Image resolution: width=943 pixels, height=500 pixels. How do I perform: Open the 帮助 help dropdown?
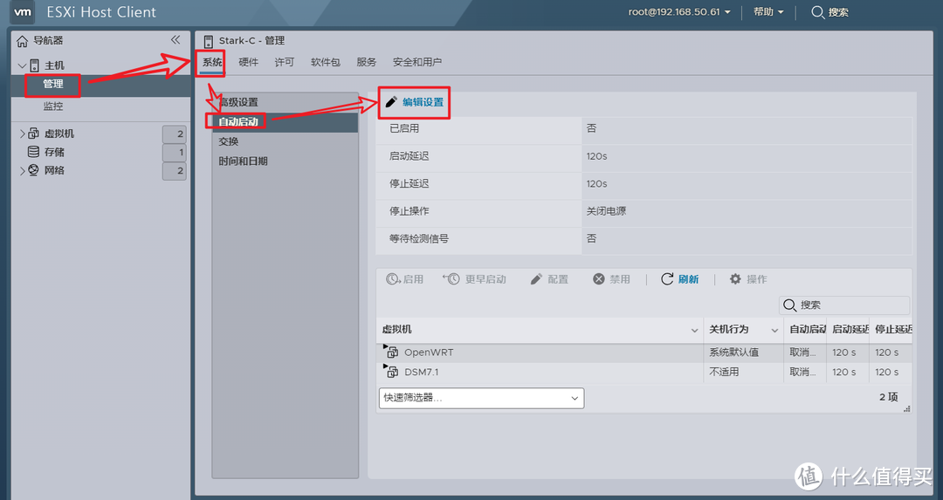pyautogui.click(x=768, y=12)
